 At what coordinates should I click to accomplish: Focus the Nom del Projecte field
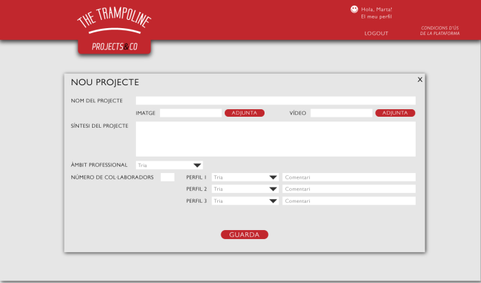[276, 100]
